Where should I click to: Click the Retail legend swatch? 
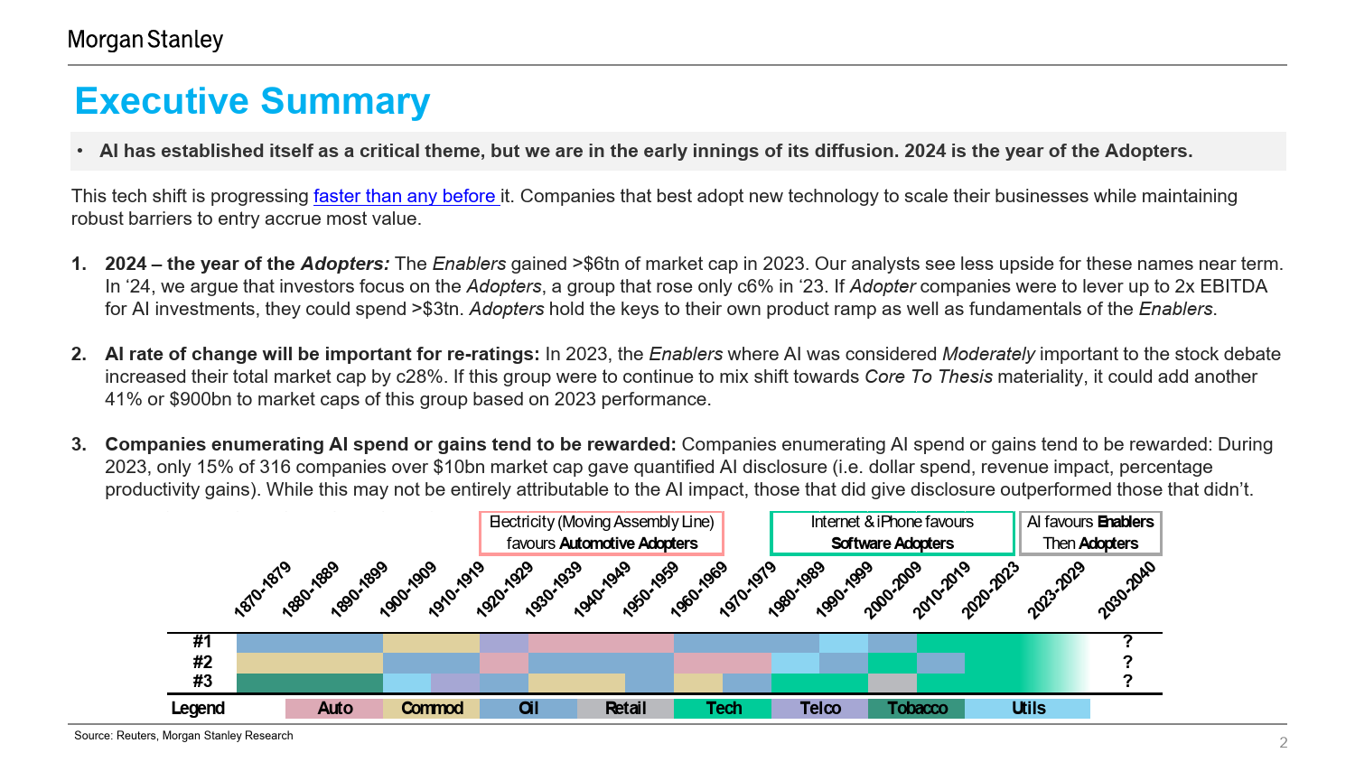click(x=625, y=709)
